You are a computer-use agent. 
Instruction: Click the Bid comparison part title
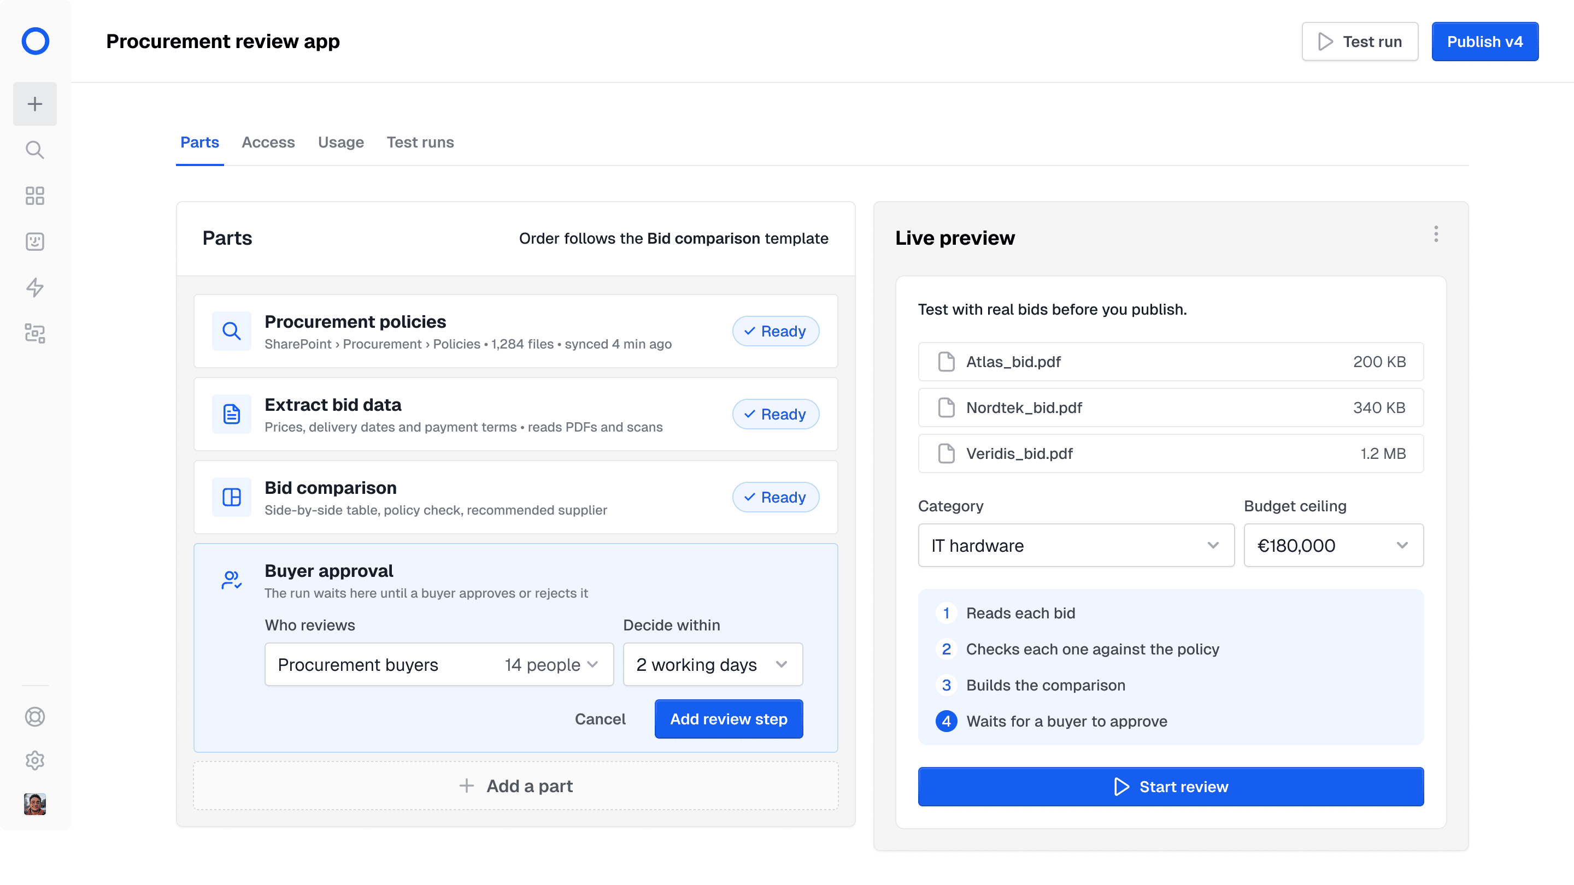tap(331, 487)
